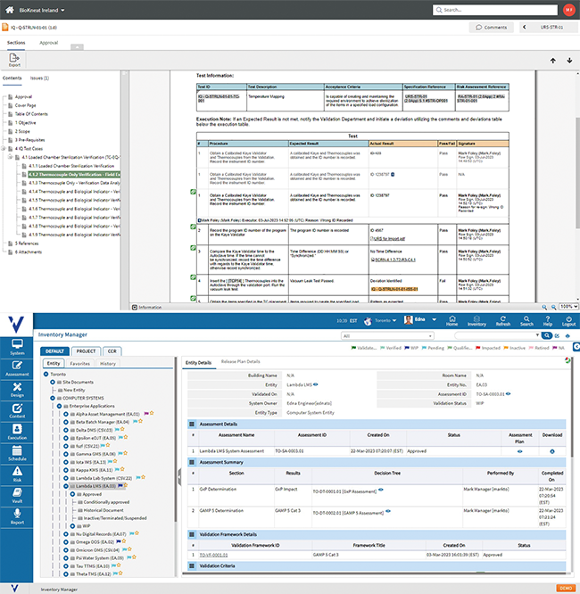580x594 pixels.
Task: Open the Comments button
Action: coord(492,28)
